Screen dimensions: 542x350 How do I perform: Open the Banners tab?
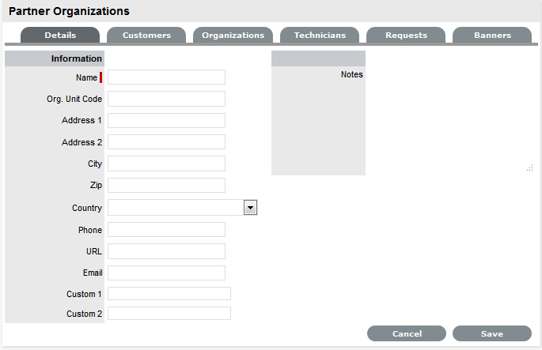coord(492,36)
